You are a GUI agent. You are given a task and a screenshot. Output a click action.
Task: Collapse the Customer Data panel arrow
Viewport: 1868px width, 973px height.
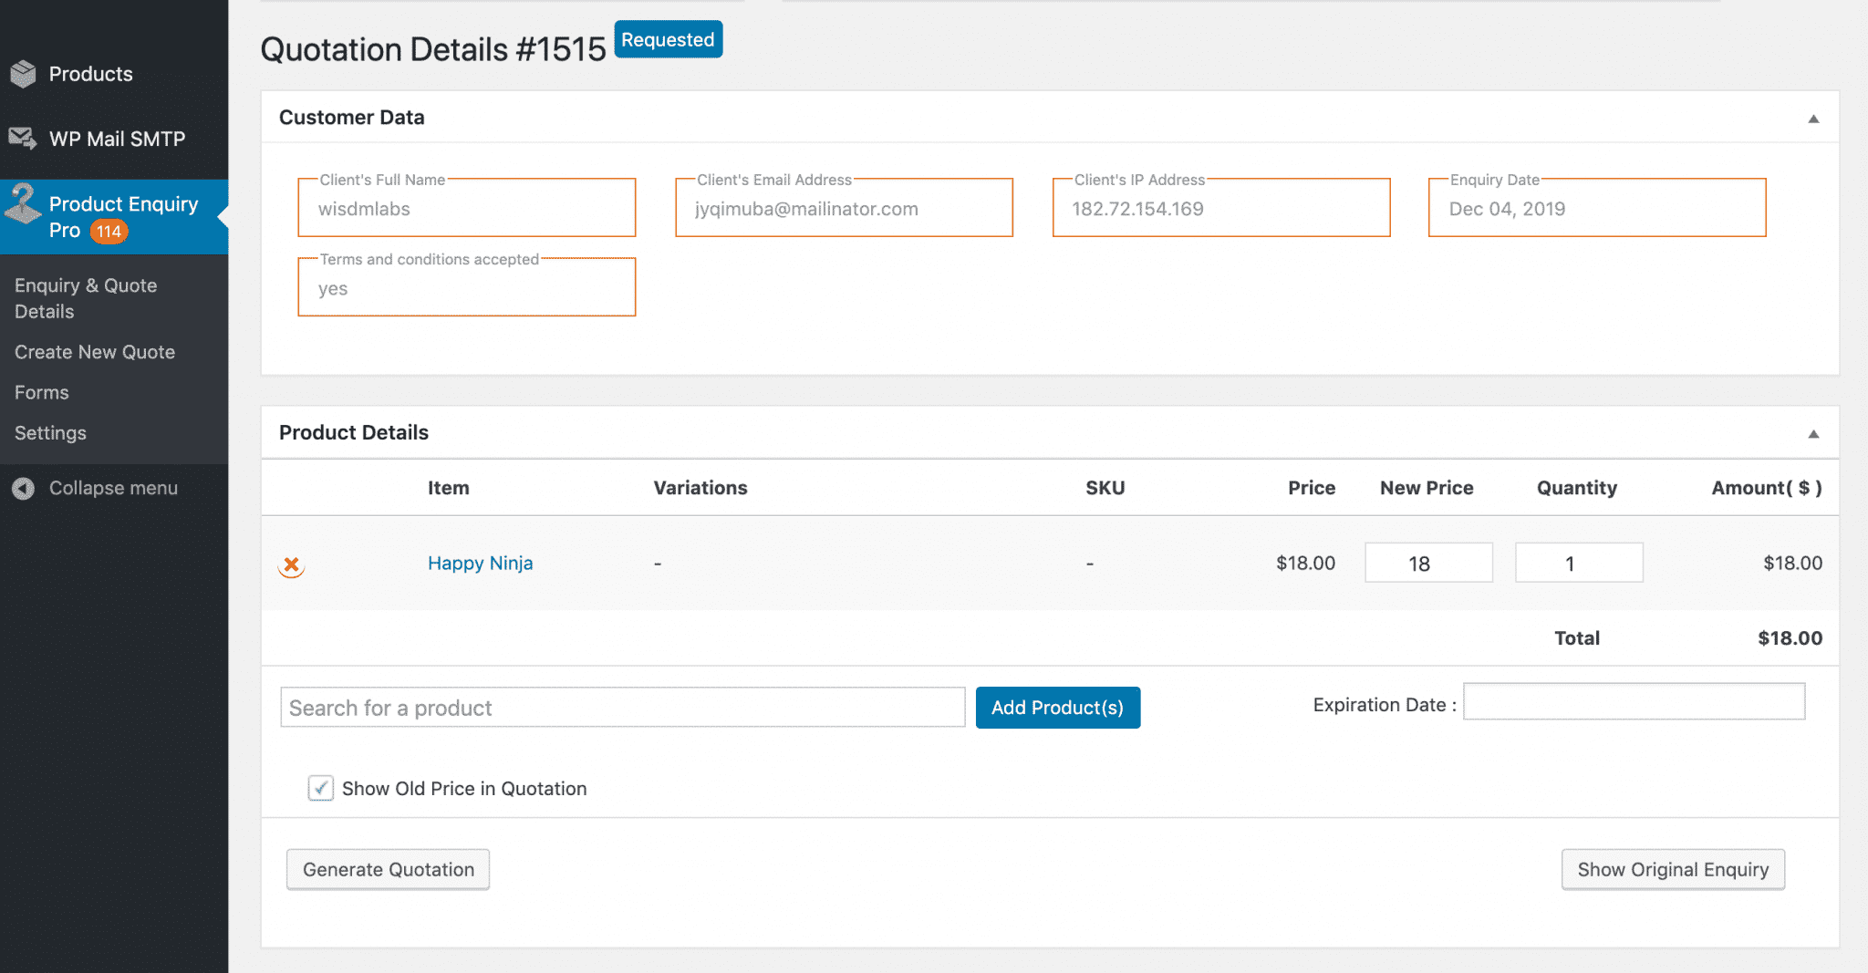[x=1813, y=119]
